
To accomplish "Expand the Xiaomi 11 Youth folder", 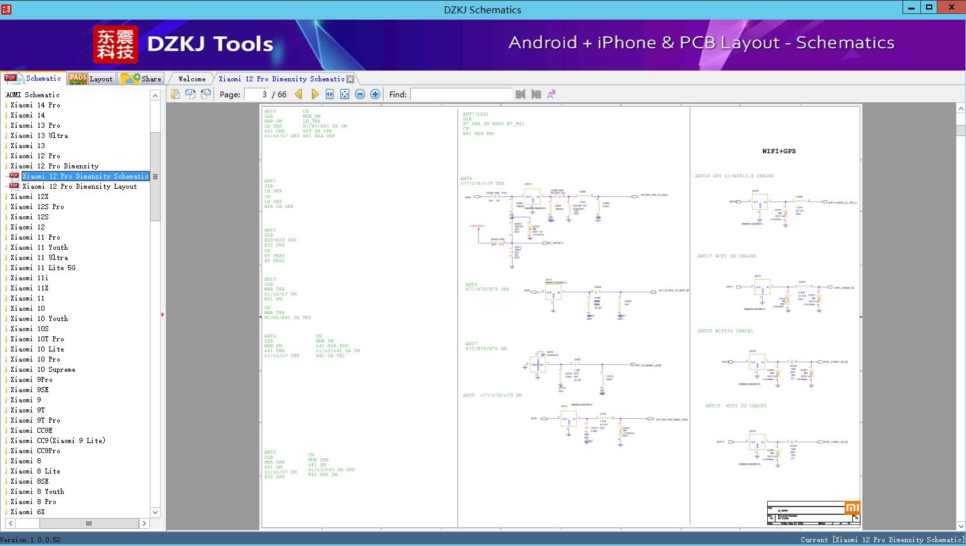I will click(39, 247).
